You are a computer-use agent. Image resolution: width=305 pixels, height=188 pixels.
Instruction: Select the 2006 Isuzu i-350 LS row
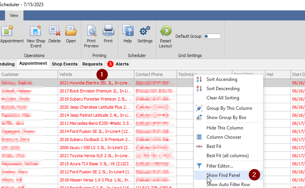pyautogui.click(x=95, y=148)
